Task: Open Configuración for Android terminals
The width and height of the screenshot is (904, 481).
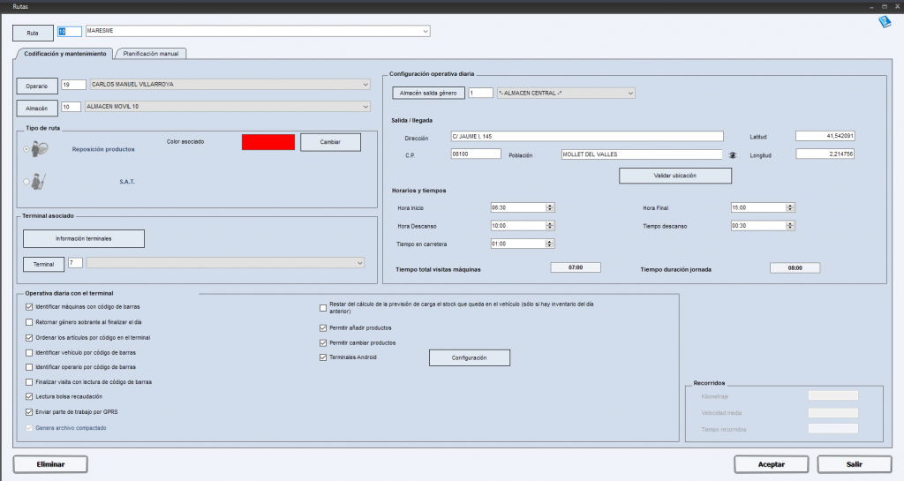Action: (x=470, y=357)
